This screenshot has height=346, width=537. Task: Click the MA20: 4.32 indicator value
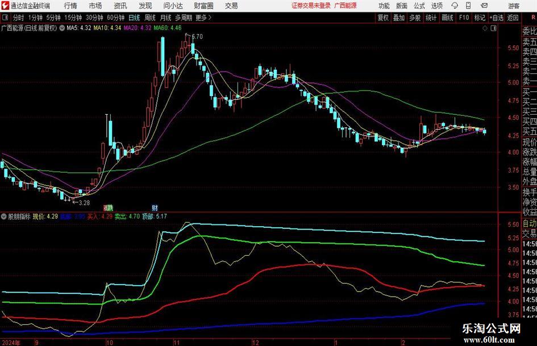(138, 28)
